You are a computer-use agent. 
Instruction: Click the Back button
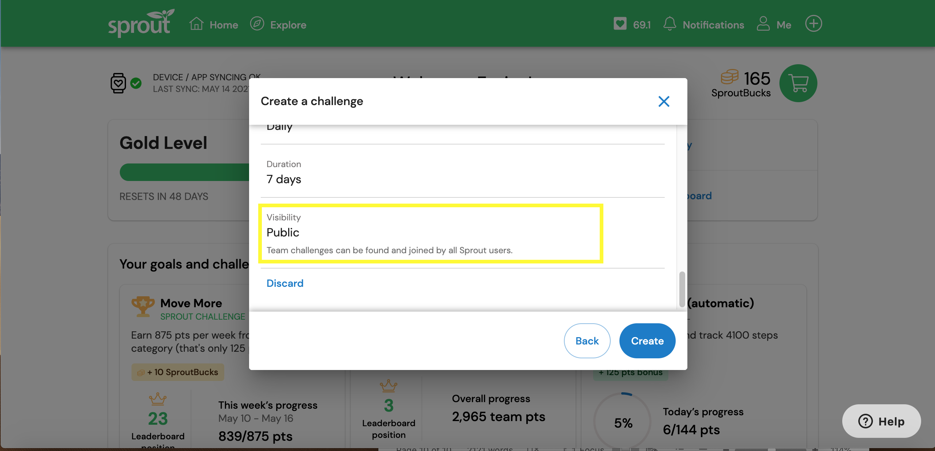(x=587, y=341)
